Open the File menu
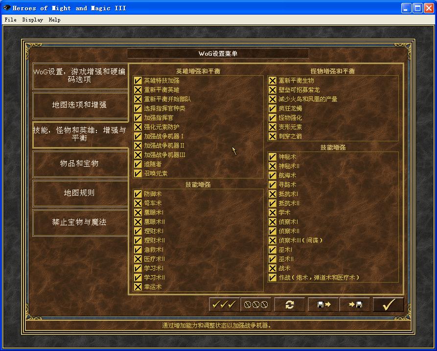The width and height of the screenshot is (437, 351). tap(11, 20)
